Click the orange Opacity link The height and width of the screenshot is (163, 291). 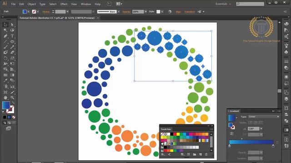click(126, 12)
